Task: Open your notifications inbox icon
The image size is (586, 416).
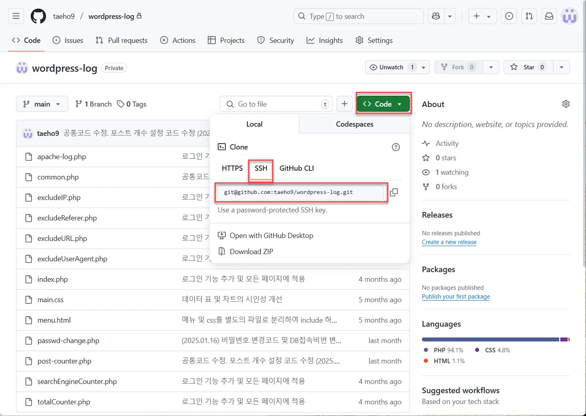Action: click(x=549, y=16)
